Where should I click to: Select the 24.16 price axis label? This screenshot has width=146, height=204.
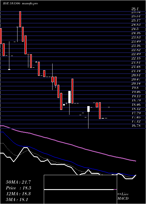(x=136, y=33)
